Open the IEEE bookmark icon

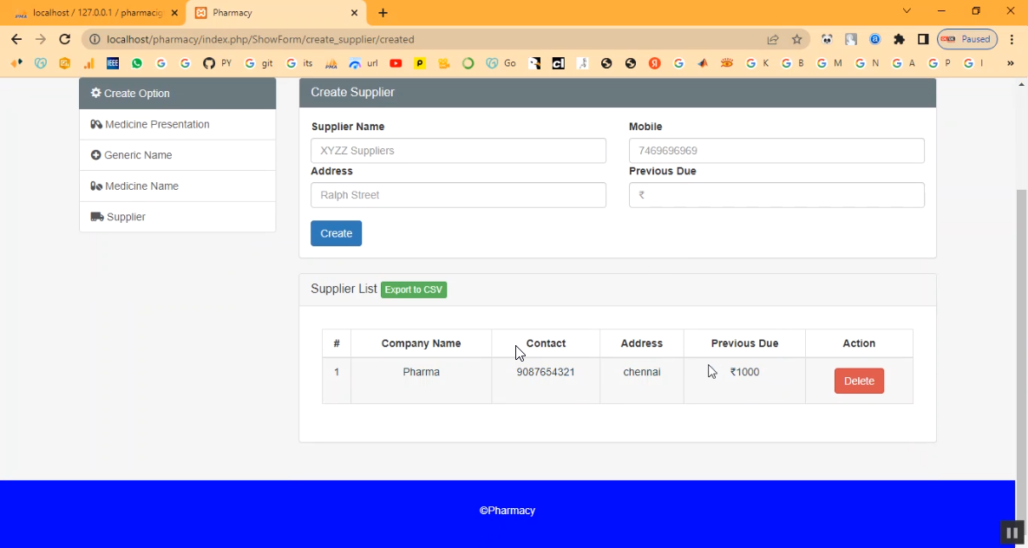pyautogui.click(x=113, y=63)
